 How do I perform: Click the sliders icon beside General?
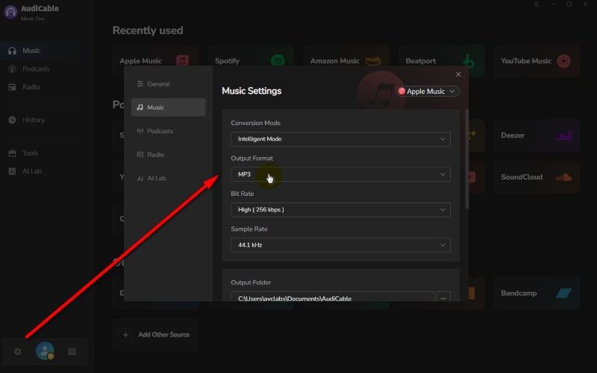[x=140, y=84]
